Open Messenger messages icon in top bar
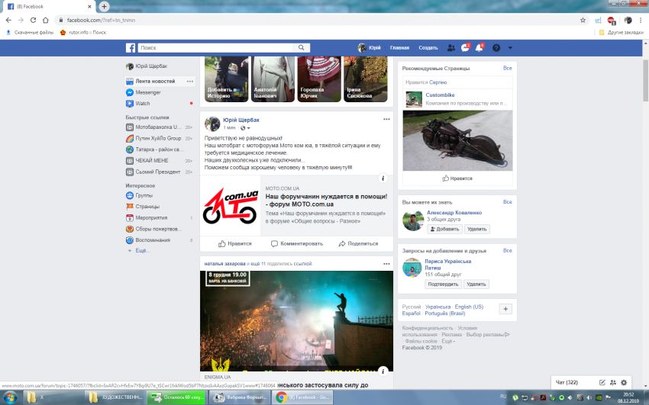Image resolution: width=649 pixels, height=405 pixels. (465, 48)
